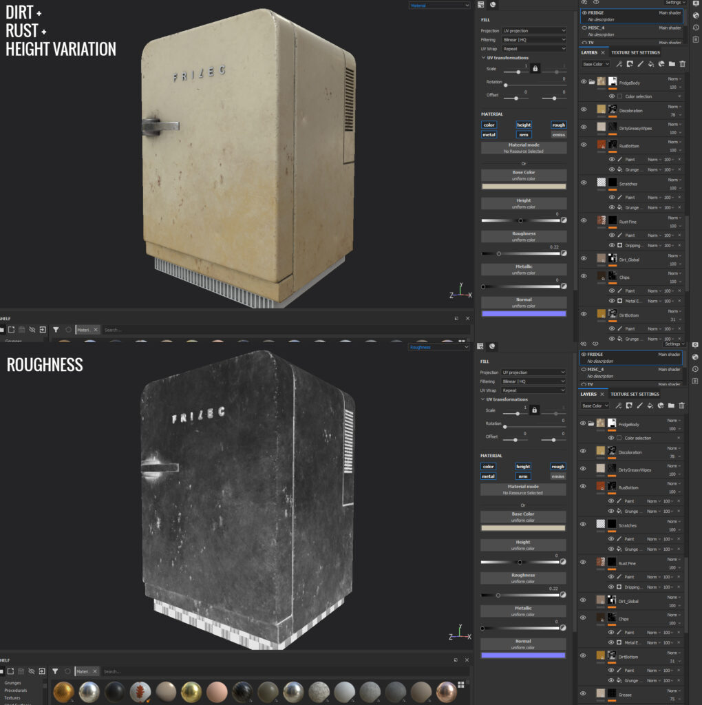Enable the Color selection checkbox in Material view
The image size is (702, 705).
click(619, 96)
